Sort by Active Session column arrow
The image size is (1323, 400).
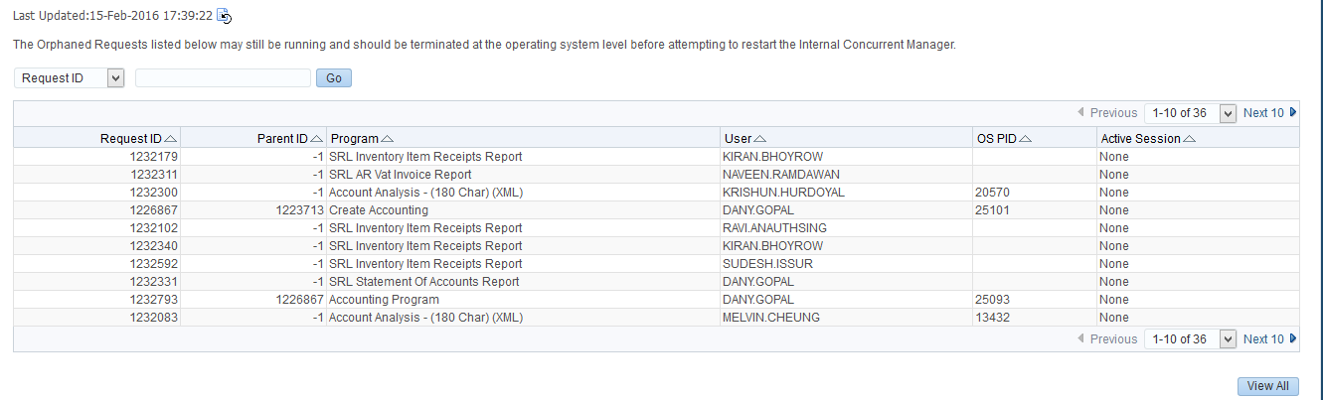coord(1189,139)
